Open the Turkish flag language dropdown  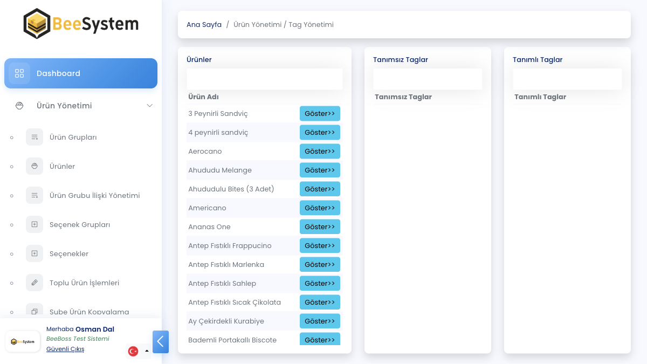pos(139,351)
